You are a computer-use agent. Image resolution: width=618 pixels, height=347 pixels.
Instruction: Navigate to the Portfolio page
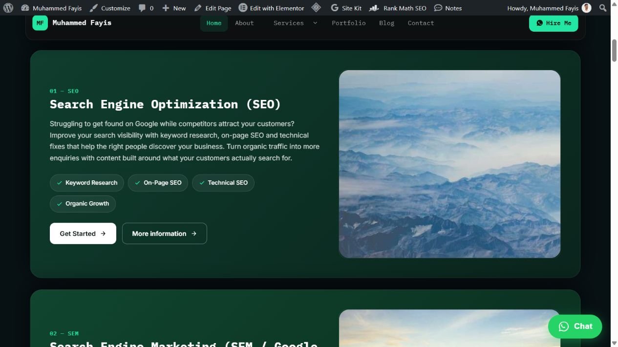click(x=349, y=23)
